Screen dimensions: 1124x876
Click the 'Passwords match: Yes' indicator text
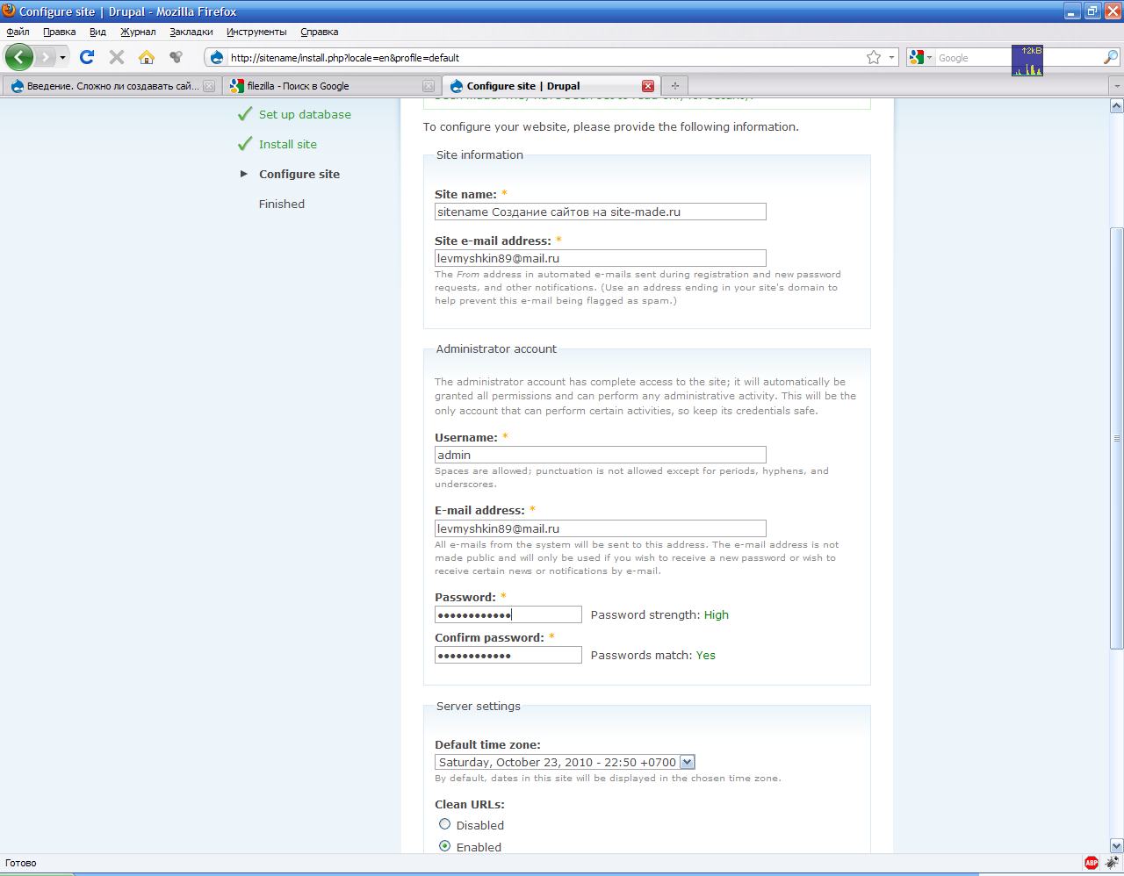[653, 655]
